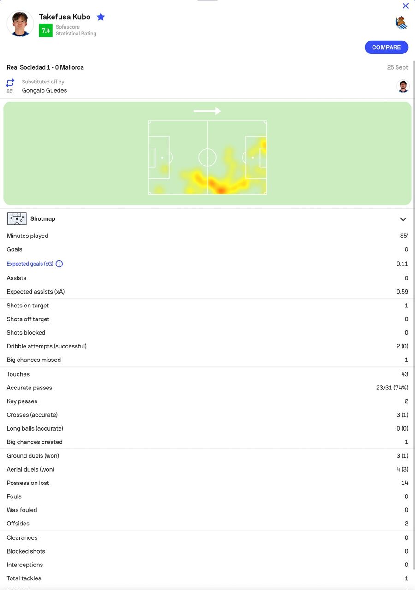Click the Shotmap label text

(43, 219)
